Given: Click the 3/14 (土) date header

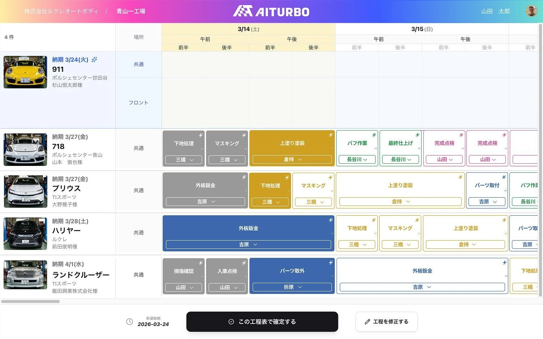Looking at the screenshot, I should (248, 29).
